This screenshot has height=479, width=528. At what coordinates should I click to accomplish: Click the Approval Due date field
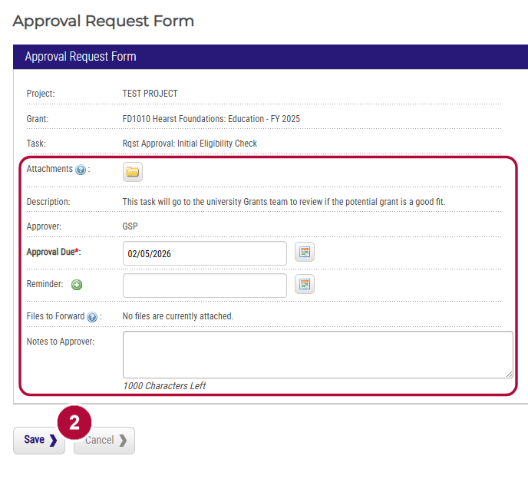[205, 253]
